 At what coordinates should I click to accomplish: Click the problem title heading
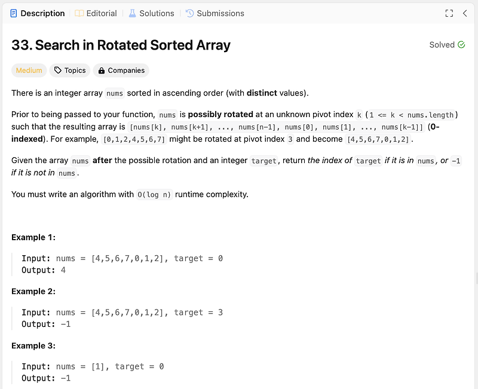click(x=121, y=45)
